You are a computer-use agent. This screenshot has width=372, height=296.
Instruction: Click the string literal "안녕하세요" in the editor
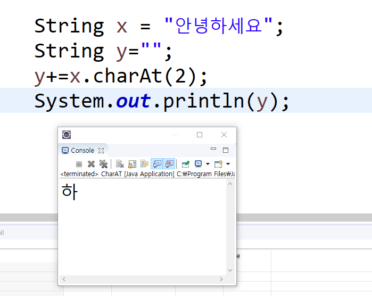218,26
